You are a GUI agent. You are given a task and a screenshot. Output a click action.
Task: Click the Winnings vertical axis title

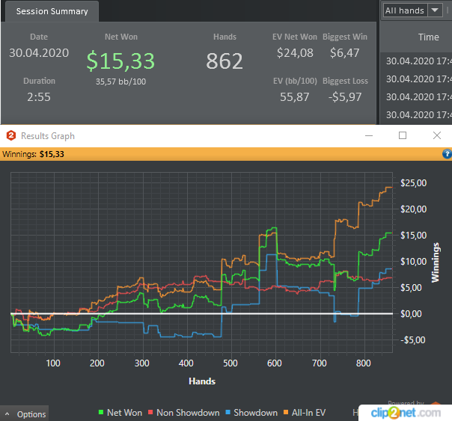click(436, 262)
